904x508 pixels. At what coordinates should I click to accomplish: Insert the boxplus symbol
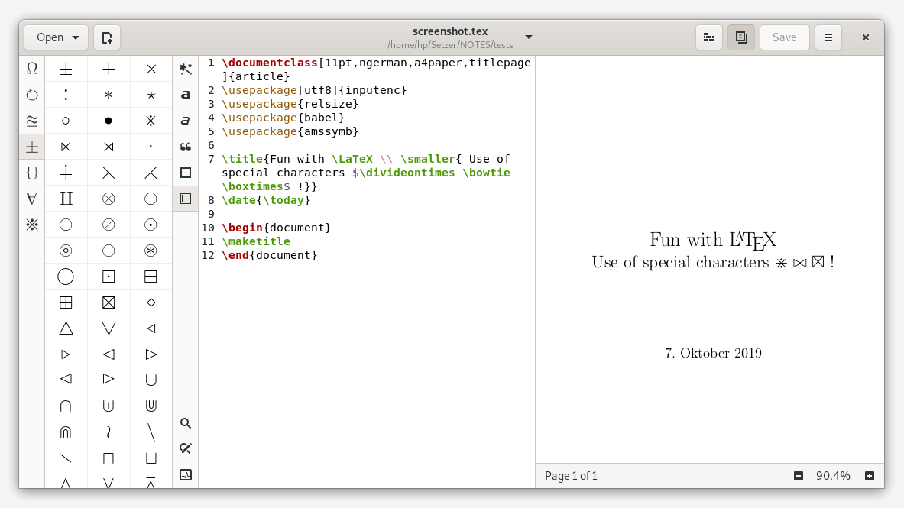pos(66,303)
